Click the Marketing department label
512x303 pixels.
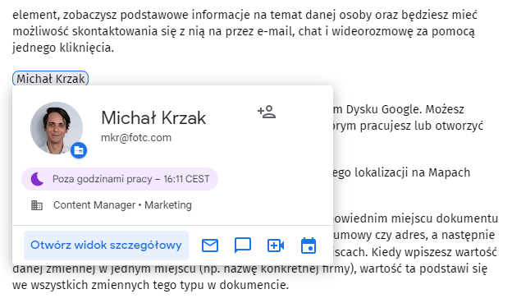click(x=168, y=205)
